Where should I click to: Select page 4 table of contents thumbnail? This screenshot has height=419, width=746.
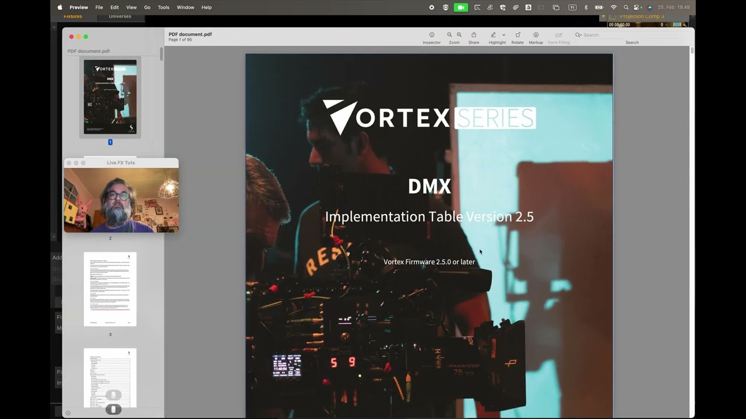click(x=110, y=377)
